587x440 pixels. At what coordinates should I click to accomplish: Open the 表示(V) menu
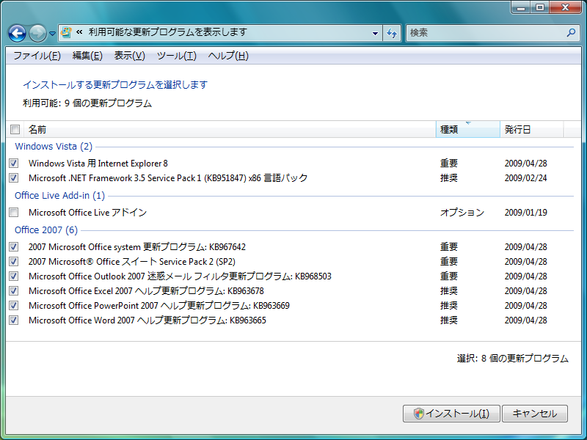pyautogui.click(x=130, y=56)
